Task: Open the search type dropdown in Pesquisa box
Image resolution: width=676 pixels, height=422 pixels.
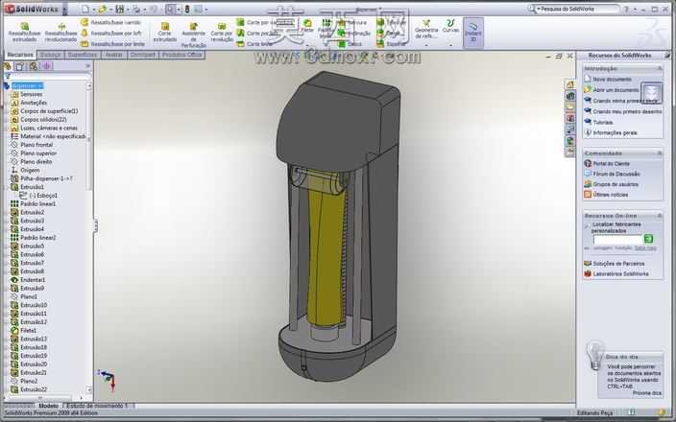Action: click(539, 9)
